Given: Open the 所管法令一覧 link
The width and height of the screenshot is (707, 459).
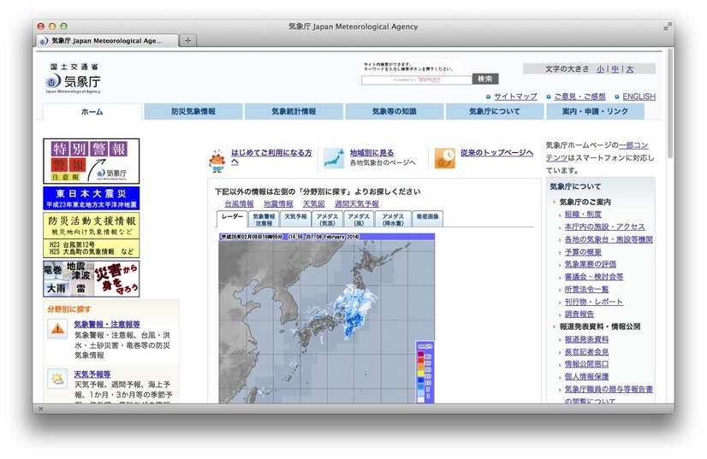Looking at the screenshot, I should pos(586,290).
